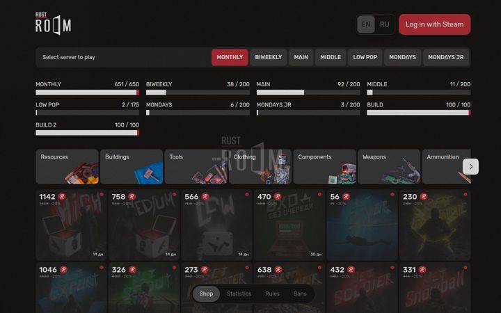Open the 1142 priced High kit card
Screen dimensions: 501x313
71,225
